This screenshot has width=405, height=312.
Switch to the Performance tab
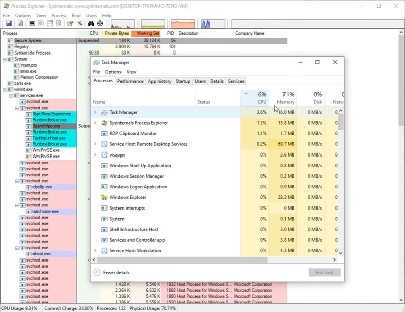tap(131, 81)
